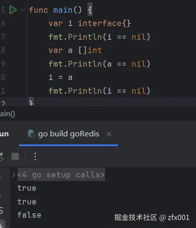Click the closing brace of main function

[x=31, y=102]
